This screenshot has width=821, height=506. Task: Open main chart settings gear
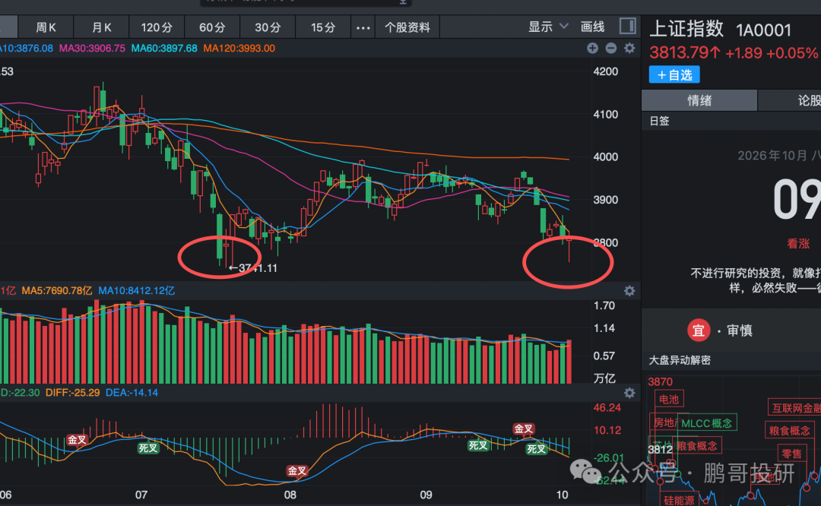pos(629,48)
